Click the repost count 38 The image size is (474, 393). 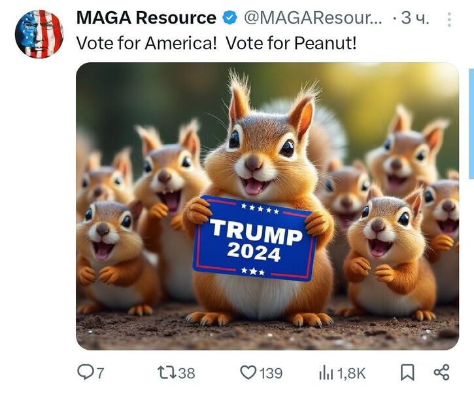click(x=186, y=373)
